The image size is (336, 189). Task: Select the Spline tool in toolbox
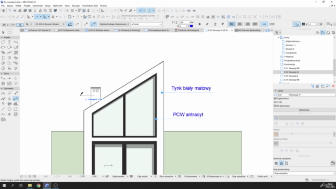point(3,114)
